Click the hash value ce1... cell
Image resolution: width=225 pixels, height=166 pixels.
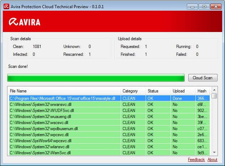click(202, 147)
